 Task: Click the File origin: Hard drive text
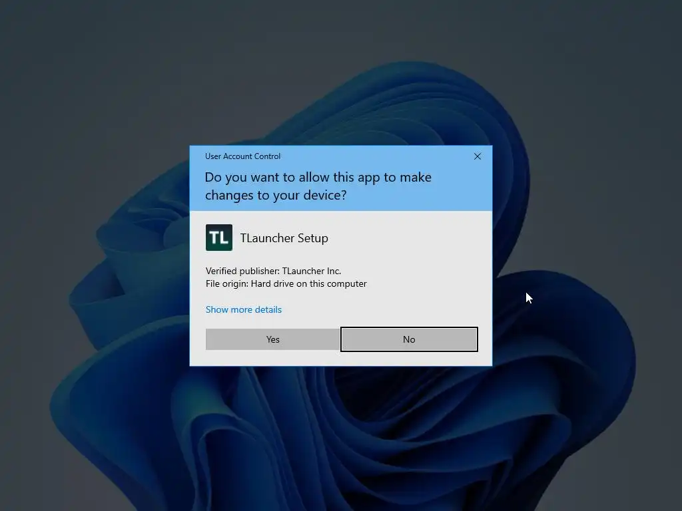tap(286, 283)
